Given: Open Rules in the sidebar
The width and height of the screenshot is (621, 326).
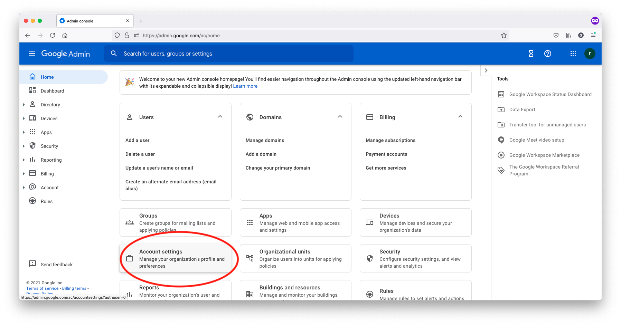Looking at the screenshot, I should tap(64, 201).
